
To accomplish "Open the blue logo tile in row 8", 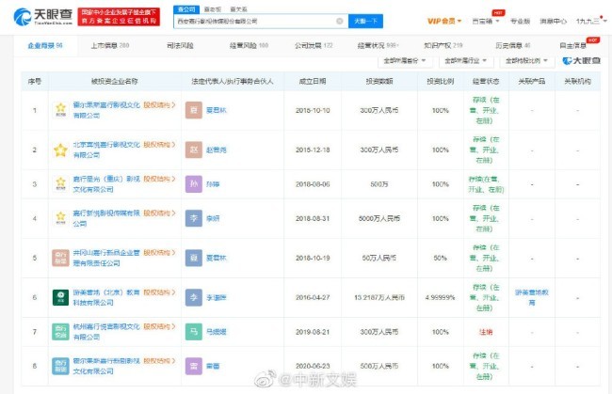I will pos(60,366).
